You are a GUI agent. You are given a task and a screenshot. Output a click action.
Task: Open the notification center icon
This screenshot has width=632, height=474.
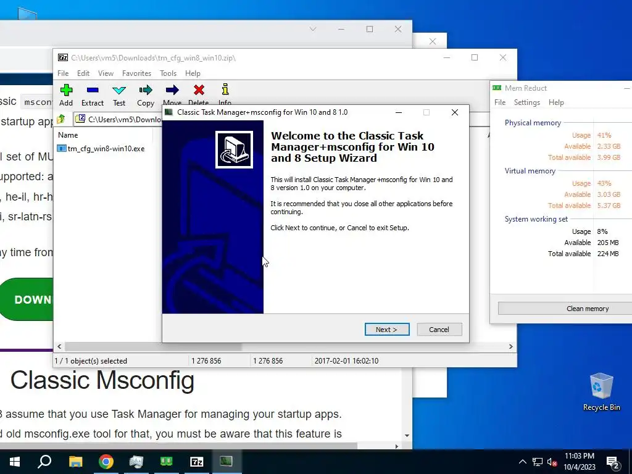(613, 462)
